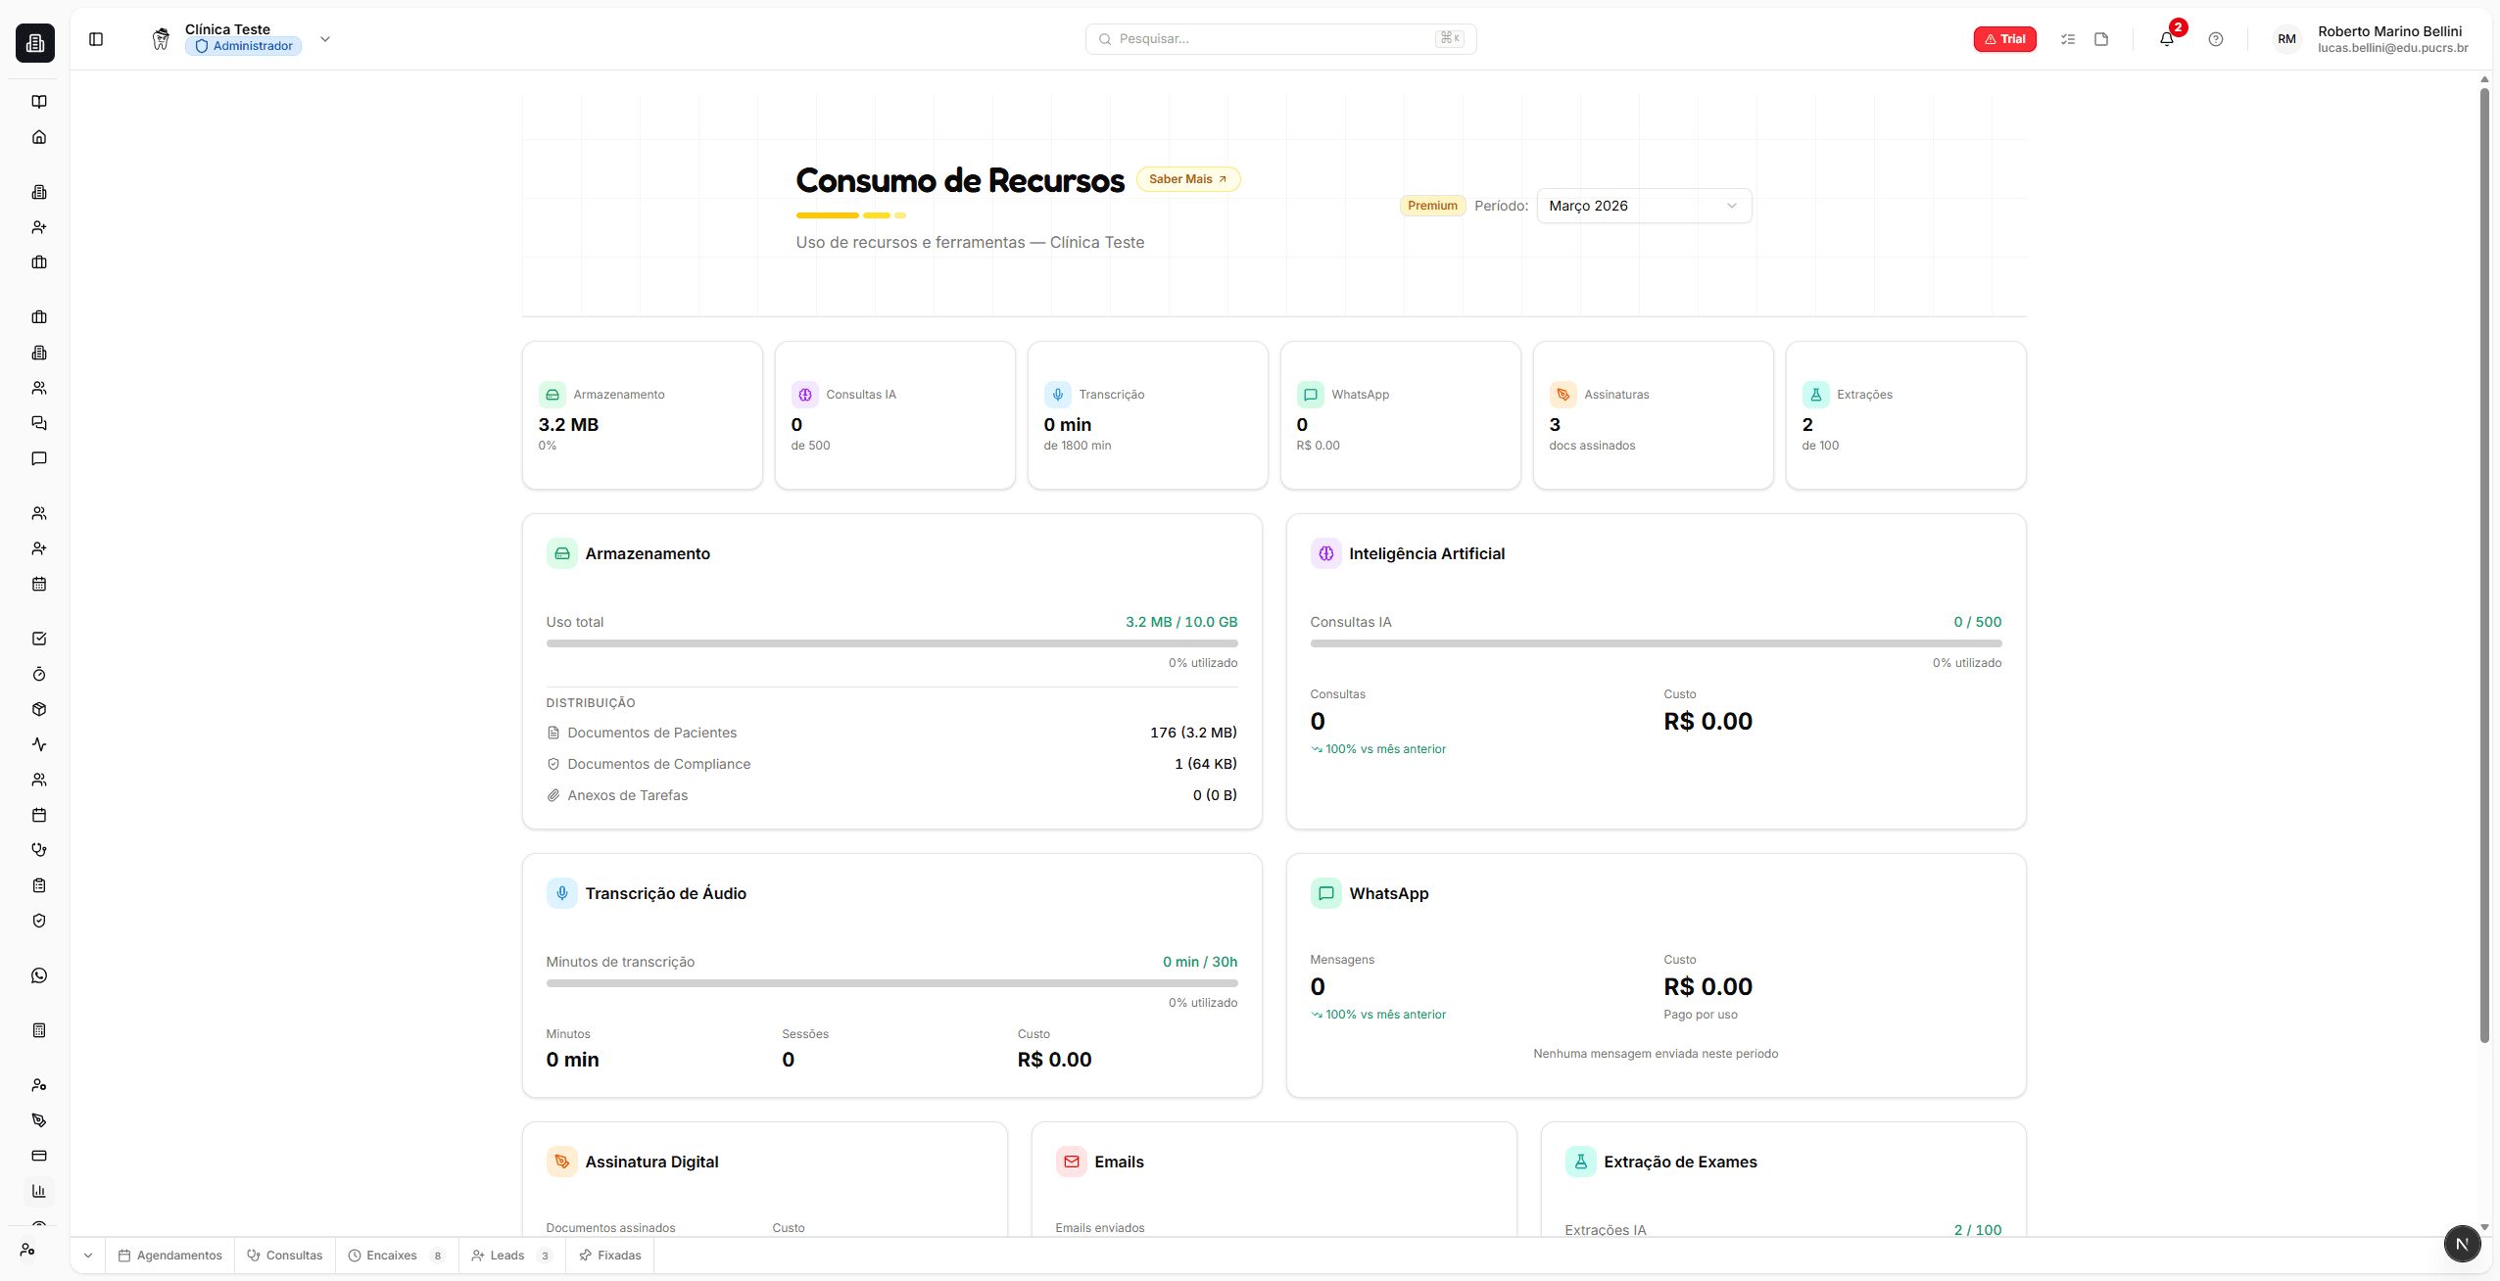Open the WhatsApp section from the sidebar
This screenshot has height=1281, width=2500.
pyautogui.click(x=39, y=974)
